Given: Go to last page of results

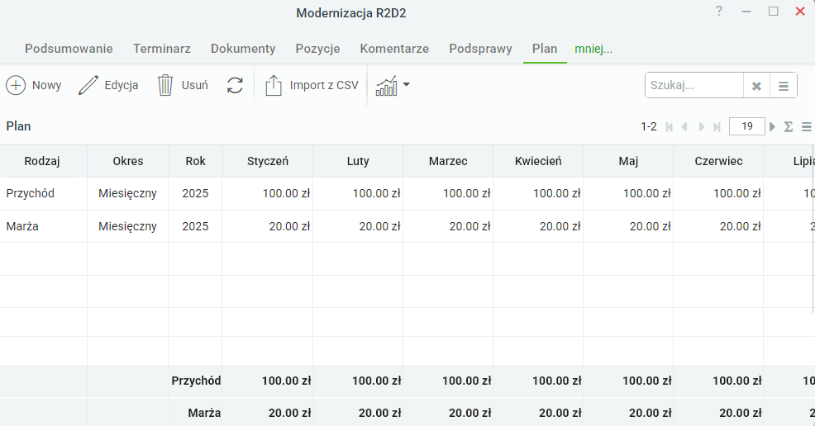Looking at the screenshot, I should tap(717, 126).
